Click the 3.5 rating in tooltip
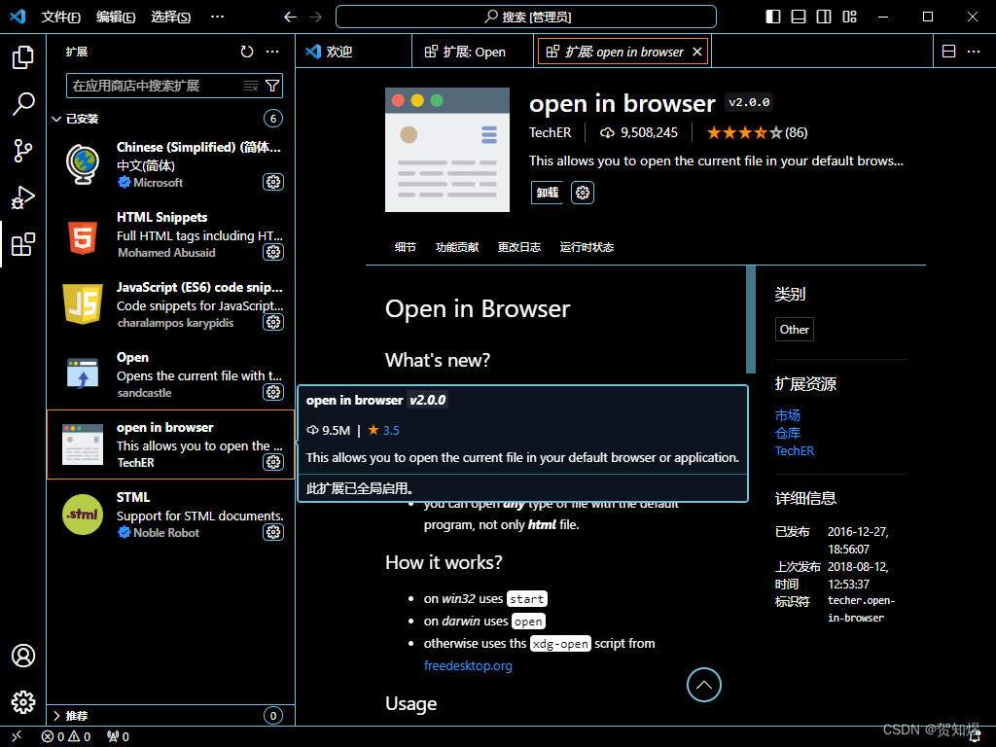996x747 pixels. [383, 431]
